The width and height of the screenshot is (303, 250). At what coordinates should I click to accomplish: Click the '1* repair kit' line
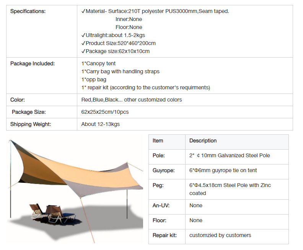tap(146, 87)
